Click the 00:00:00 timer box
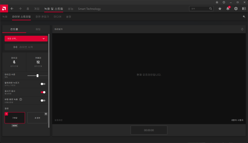Viewport: 248px width, 143px height. (149, 130)
